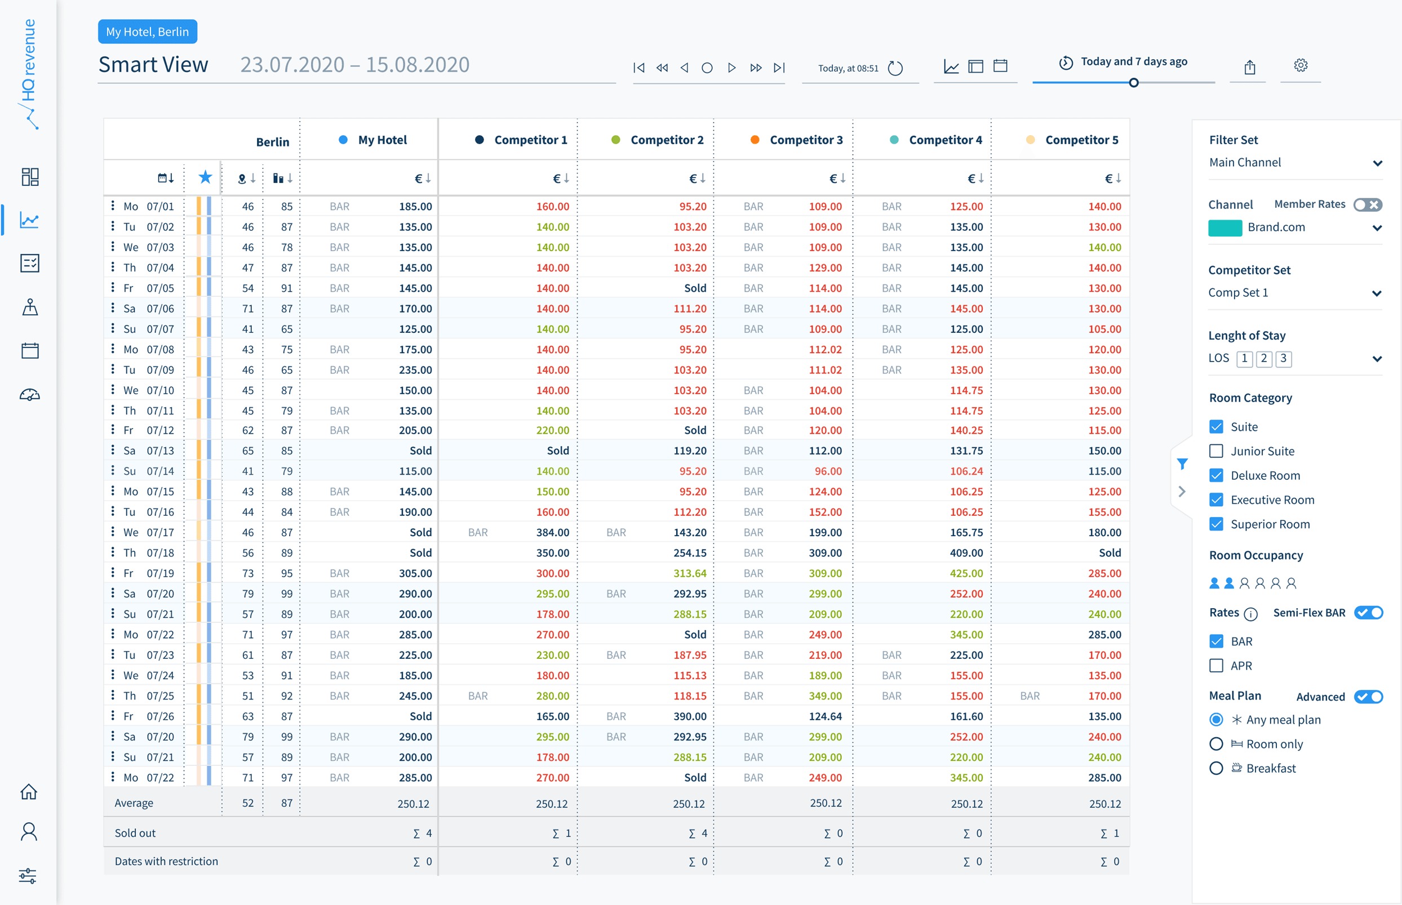Open the settings gear in top right corner
This screenshot has height=905, width=1402.
pyautogui.click(x=1301, y=66)
